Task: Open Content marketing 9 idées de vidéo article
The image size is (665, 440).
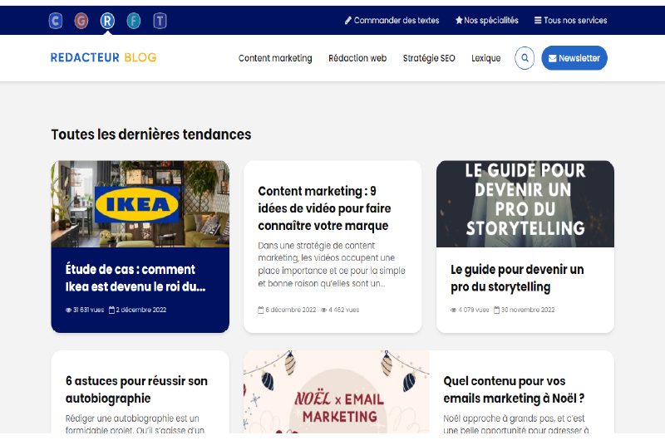Action: pyautogui.click(x=324, y=208)
